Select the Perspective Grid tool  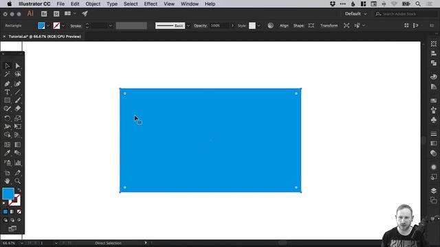(17, 134)
